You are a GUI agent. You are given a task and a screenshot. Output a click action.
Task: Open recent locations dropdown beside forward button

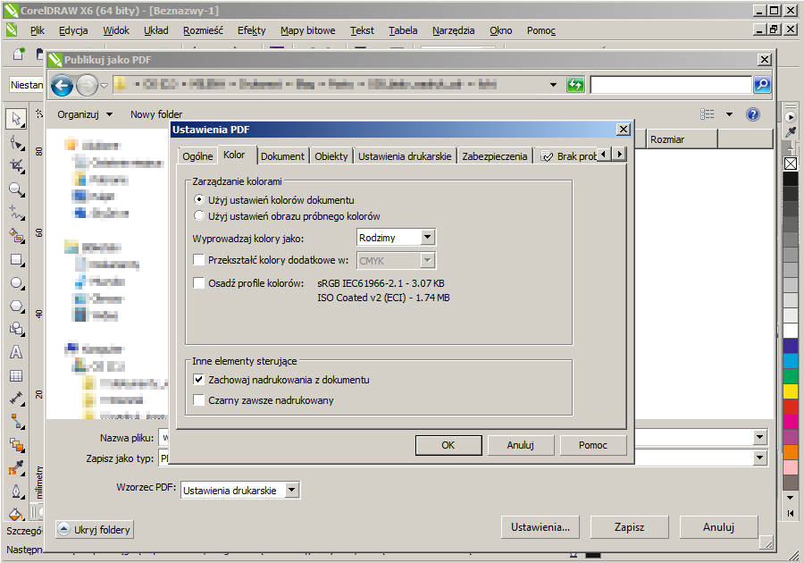(105, 85)
